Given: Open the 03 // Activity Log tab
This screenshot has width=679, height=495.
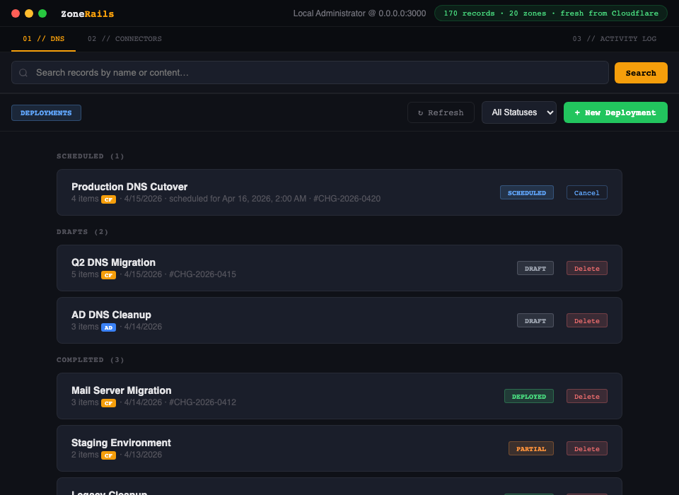Looking at the screenshot, I should [614, 39].
